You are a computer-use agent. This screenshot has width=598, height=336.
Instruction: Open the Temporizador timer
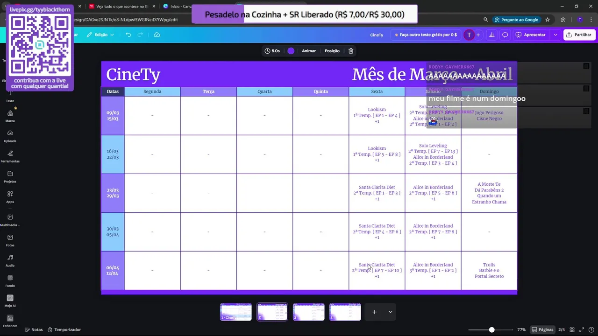pyautogui.click(x=64, y=329)
